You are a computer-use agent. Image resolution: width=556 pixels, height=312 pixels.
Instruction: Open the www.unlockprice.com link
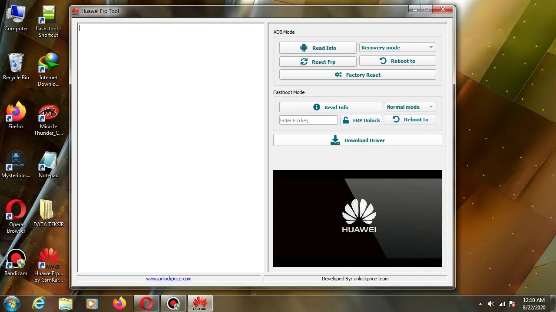click(169, 279)
